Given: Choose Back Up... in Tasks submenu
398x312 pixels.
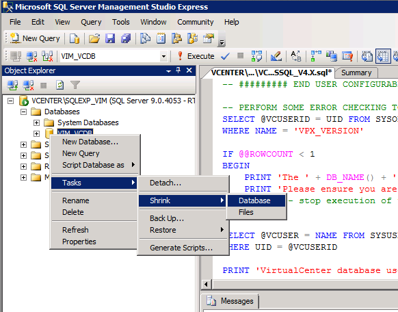Looking at the screenshot, I should pos(183,218).
